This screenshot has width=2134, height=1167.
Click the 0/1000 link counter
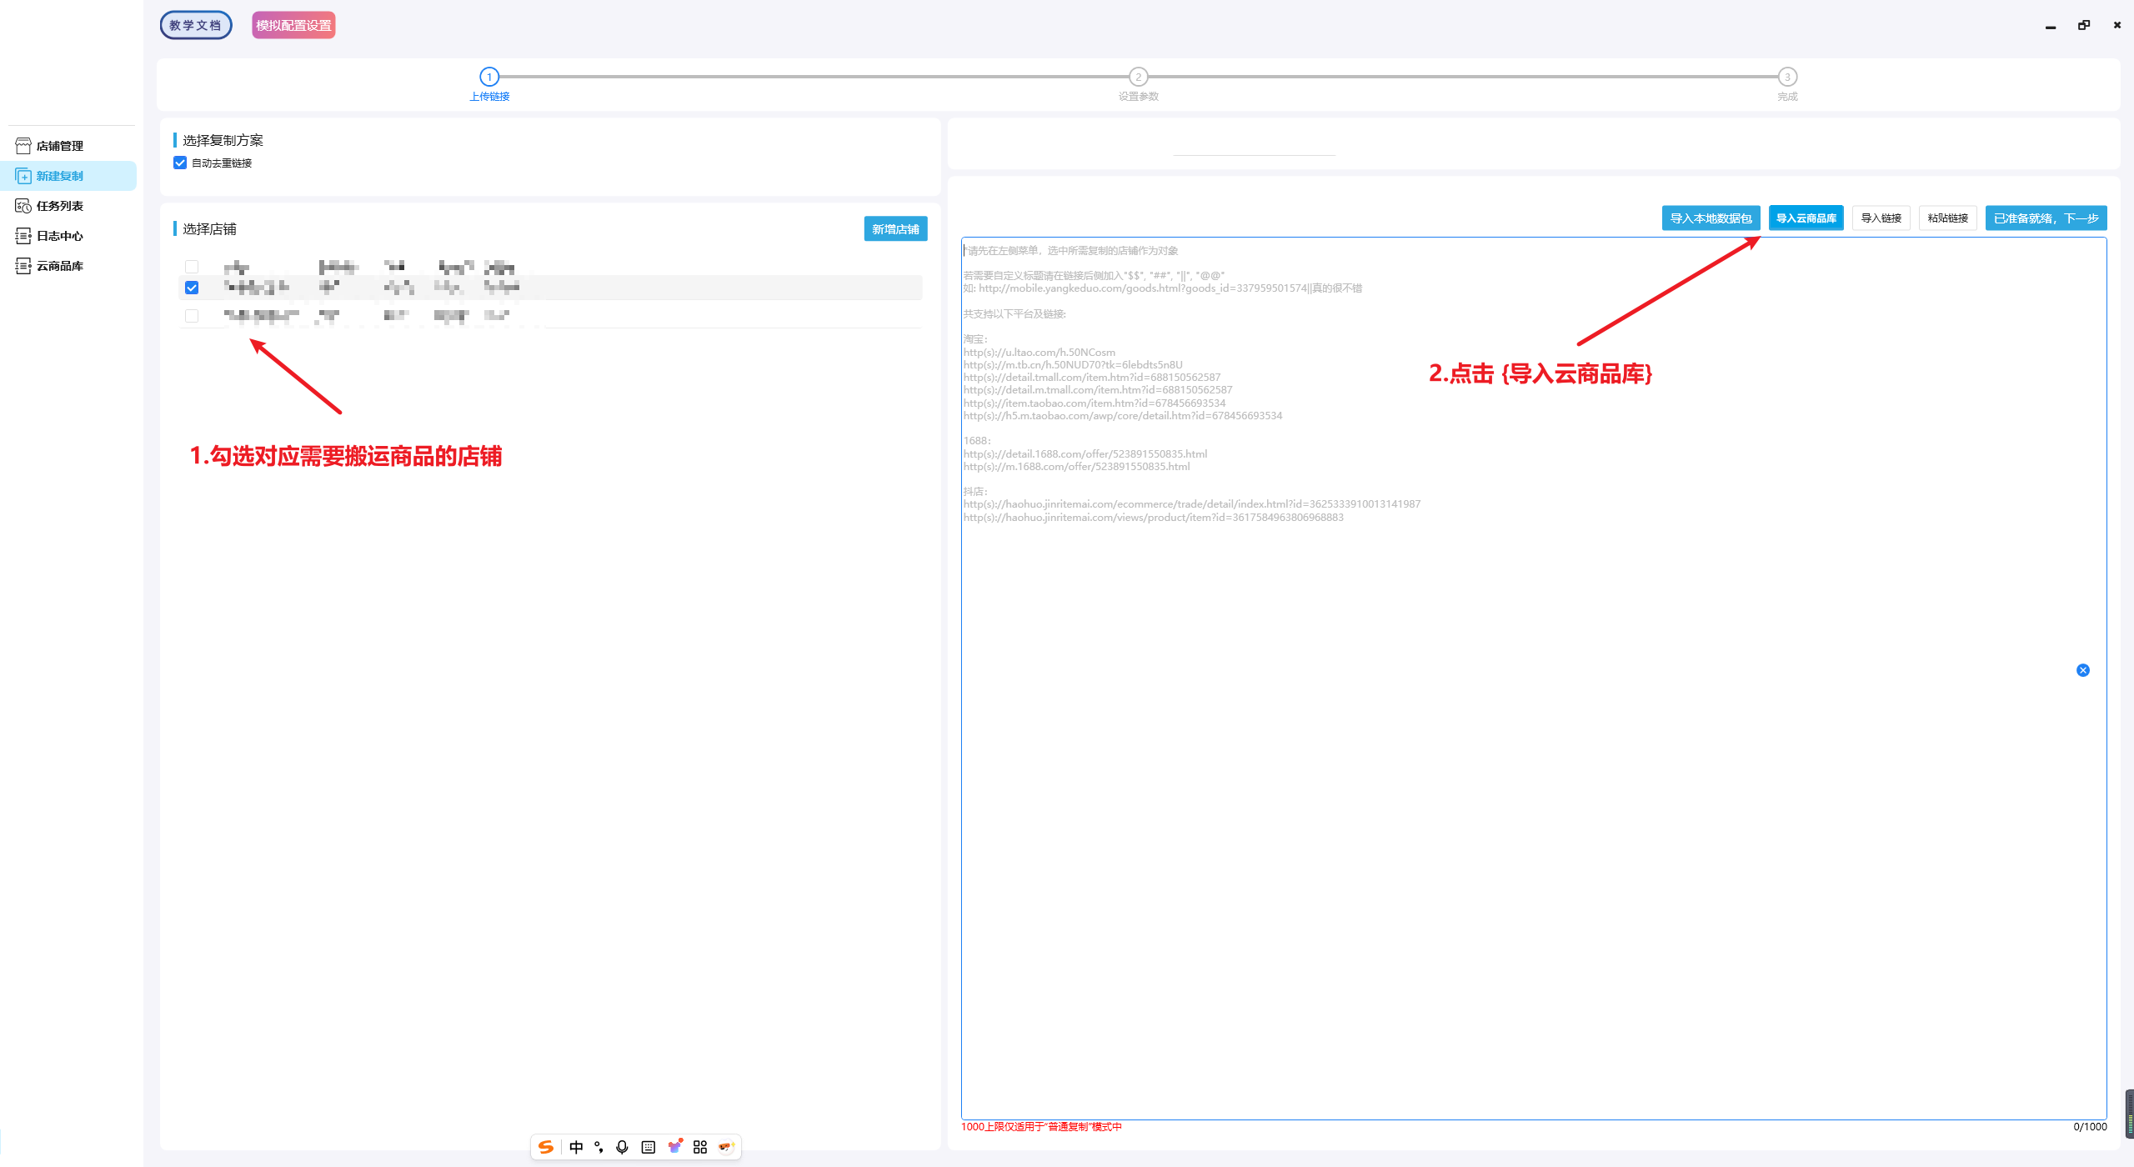click(x=2090, y=1126)
